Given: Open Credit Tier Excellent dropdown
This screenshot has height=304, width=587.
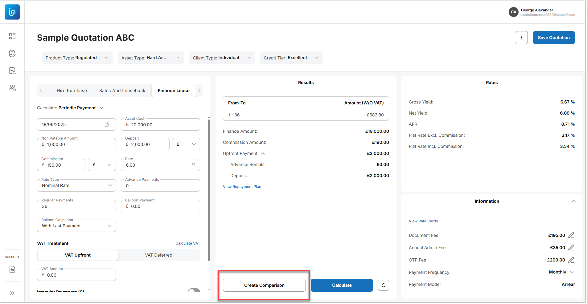Looking at the screenshot, I should click(292, 58).
